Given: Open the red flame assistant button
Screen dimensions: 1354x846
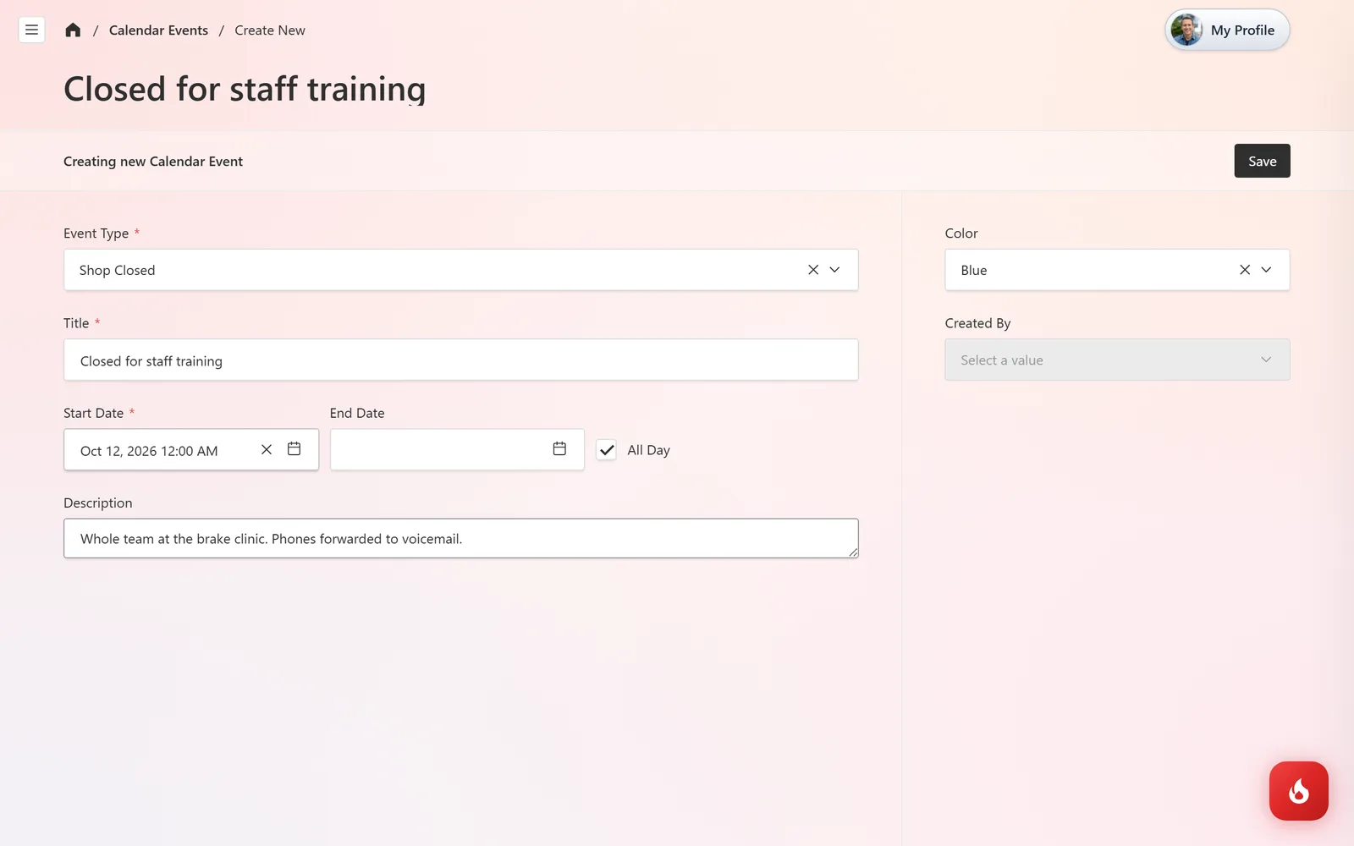Looking at the screenshot, I should (1299, 791).
